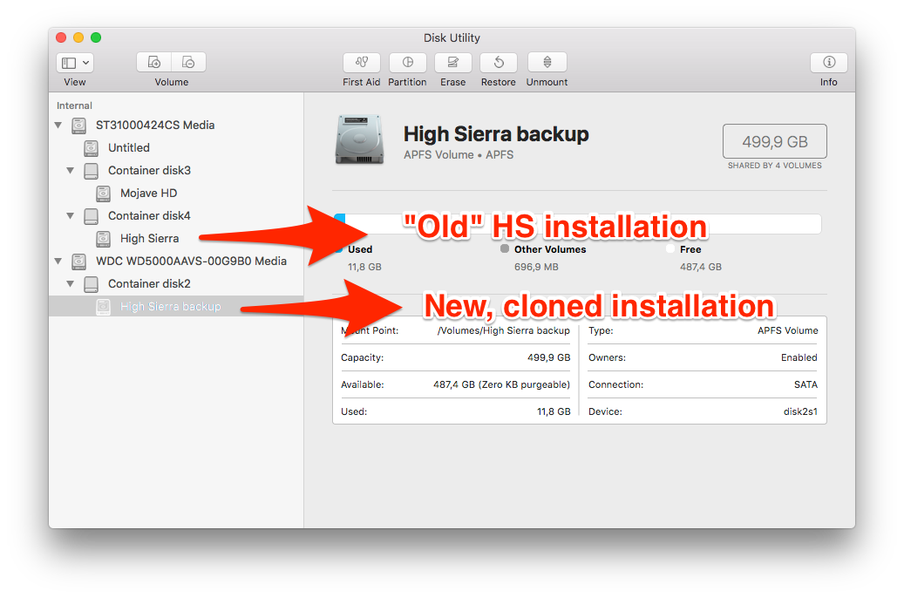
Task: Click the Used 11,8 GB table value
Action: point(554,411)
